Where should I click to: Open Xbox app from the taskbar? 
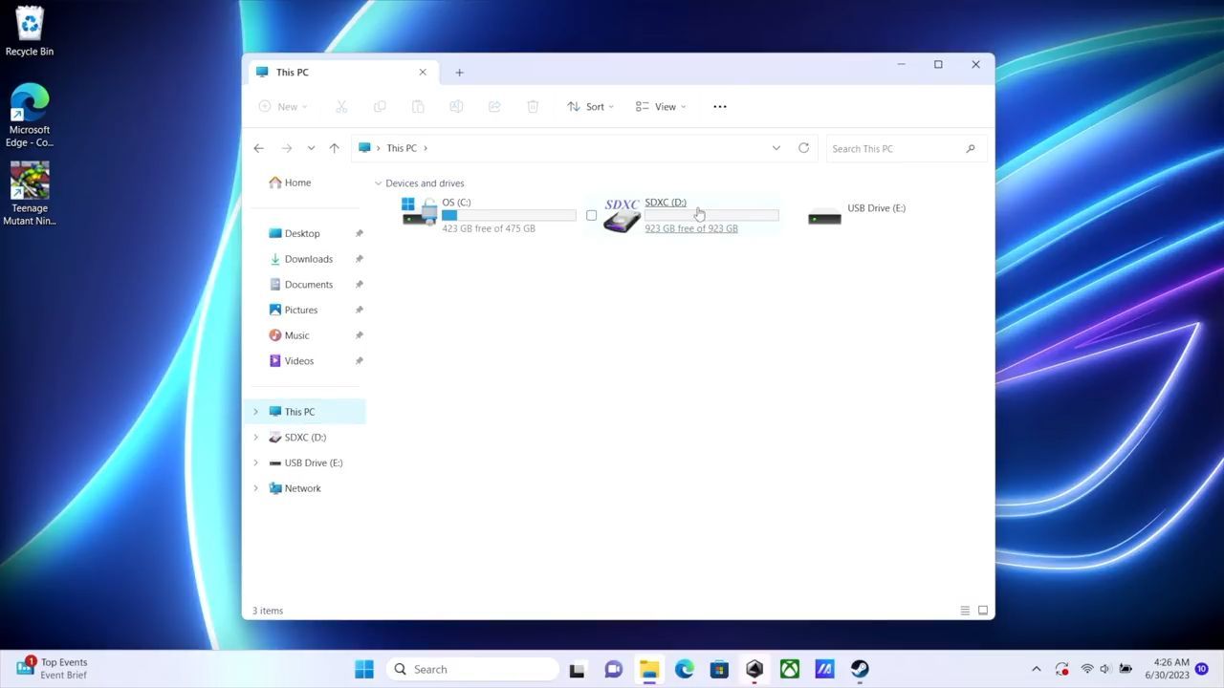tap(790, 669)
